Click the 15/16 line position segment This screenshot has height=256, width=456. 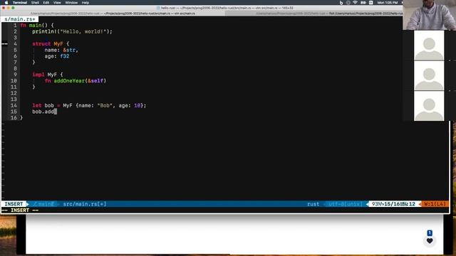point(392,204)
